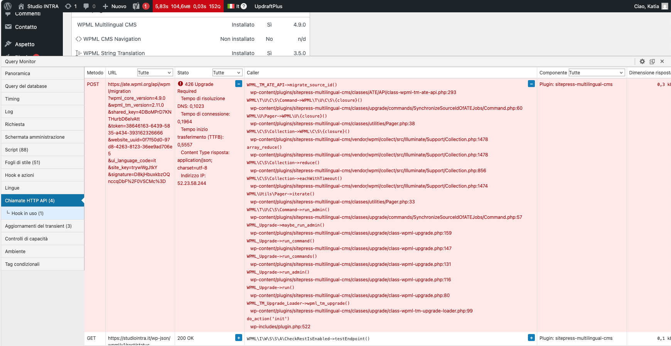Open the Lingue panel

(x=42, y=188)
